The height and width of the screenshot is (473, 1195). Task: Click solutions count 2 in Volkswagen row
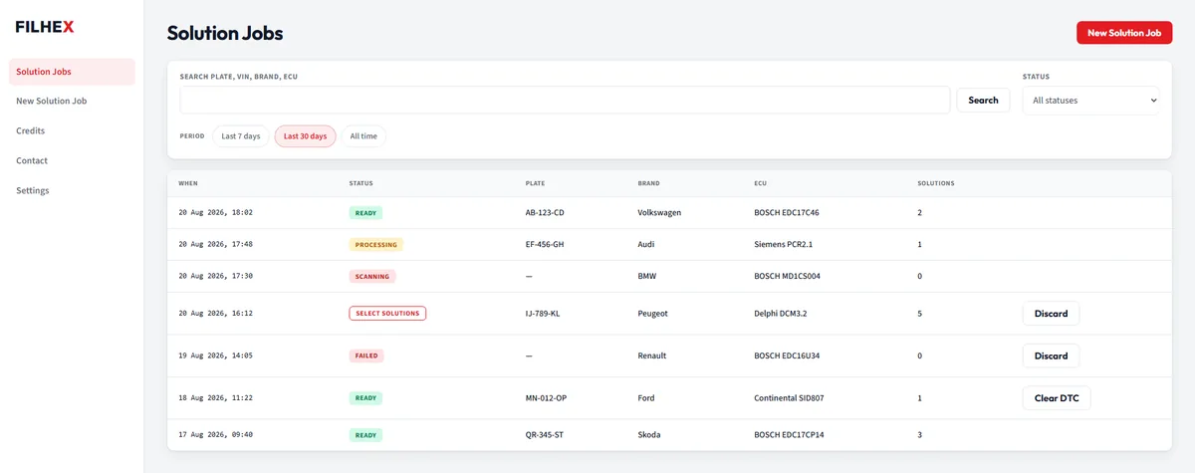click(919, 213)
